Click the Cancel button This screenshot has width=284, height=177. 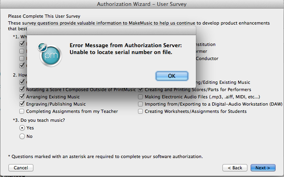tap(21, 168)
